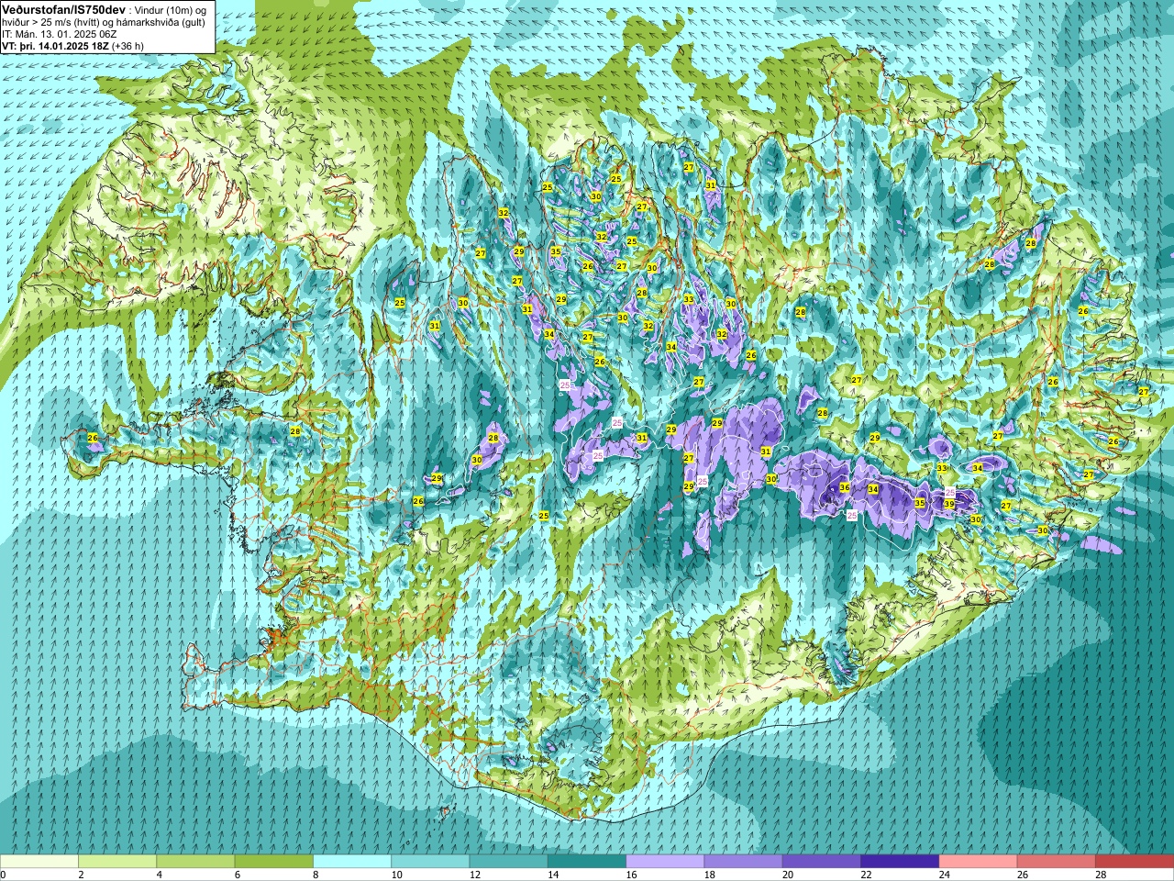The height and width of the screenshot is (881, 1174).
Task: Click the '0' tick on the legend scale
Action: coord(3,875)
